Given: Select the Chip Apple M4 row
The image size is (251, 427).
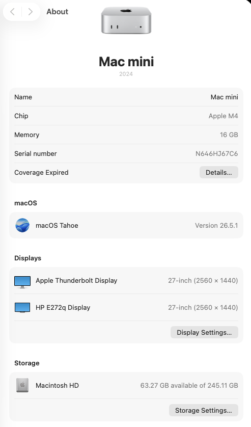Looking at the screenshot, I should pos(126,116).
